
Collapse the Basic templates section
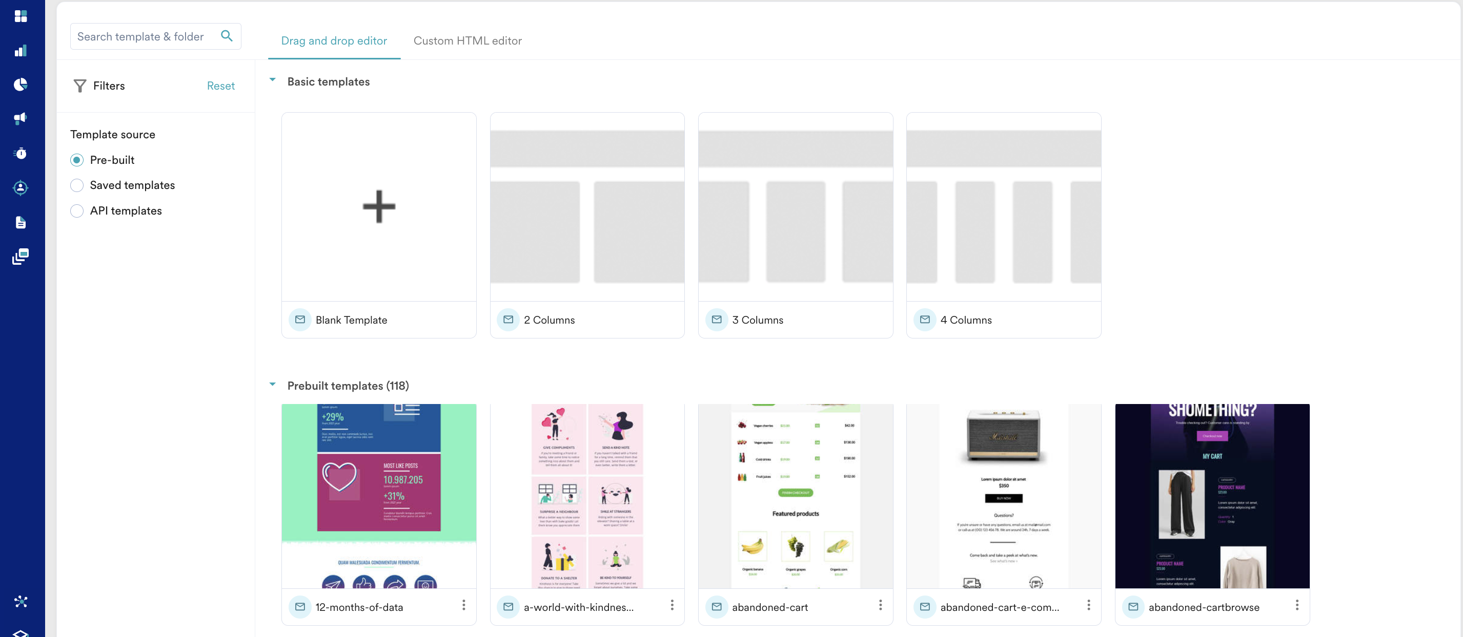coord(273,80)
